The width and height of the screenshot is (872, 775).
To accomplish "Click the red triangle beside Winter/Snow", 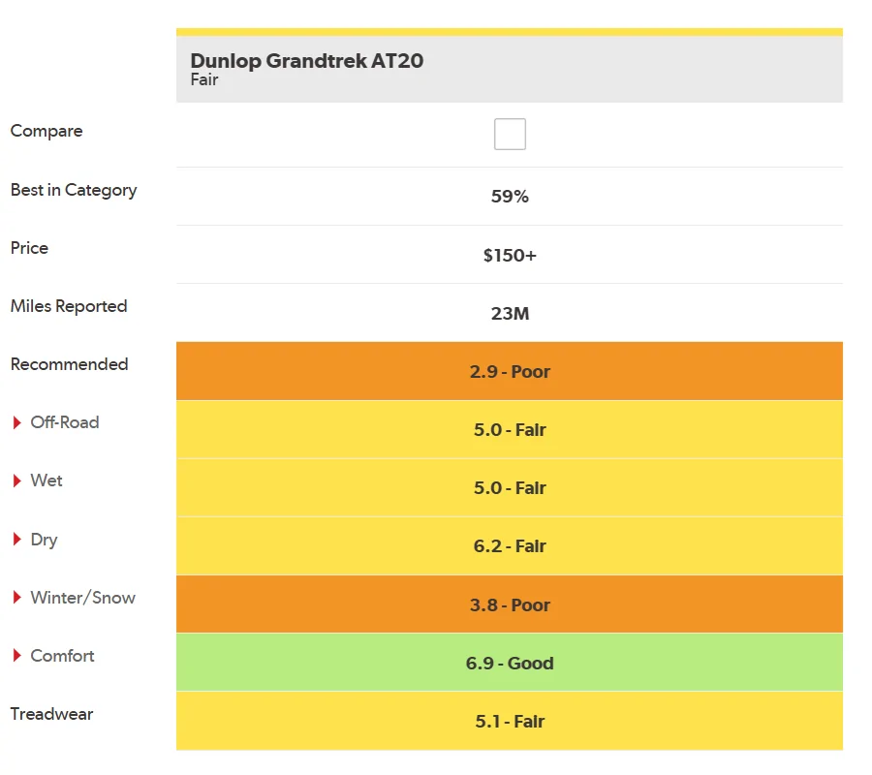I will tap(16, 598).
